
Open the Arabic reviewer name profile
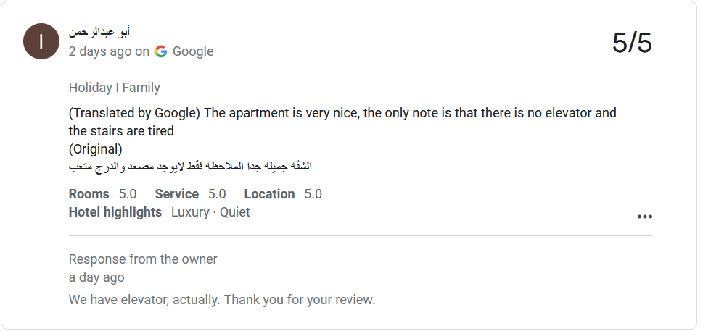click(x=99, y=33)
